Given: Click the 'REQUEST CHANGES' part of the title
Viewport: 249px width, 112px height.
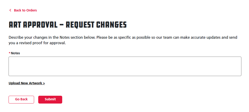Looking at the screenshot, I should pyautogui.click(x=96, y=25).
